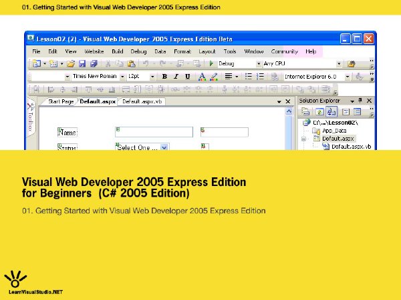401x300 pixels.
Task: Select the App_Data folder in Solution Explorer
Action: [334, 131]
